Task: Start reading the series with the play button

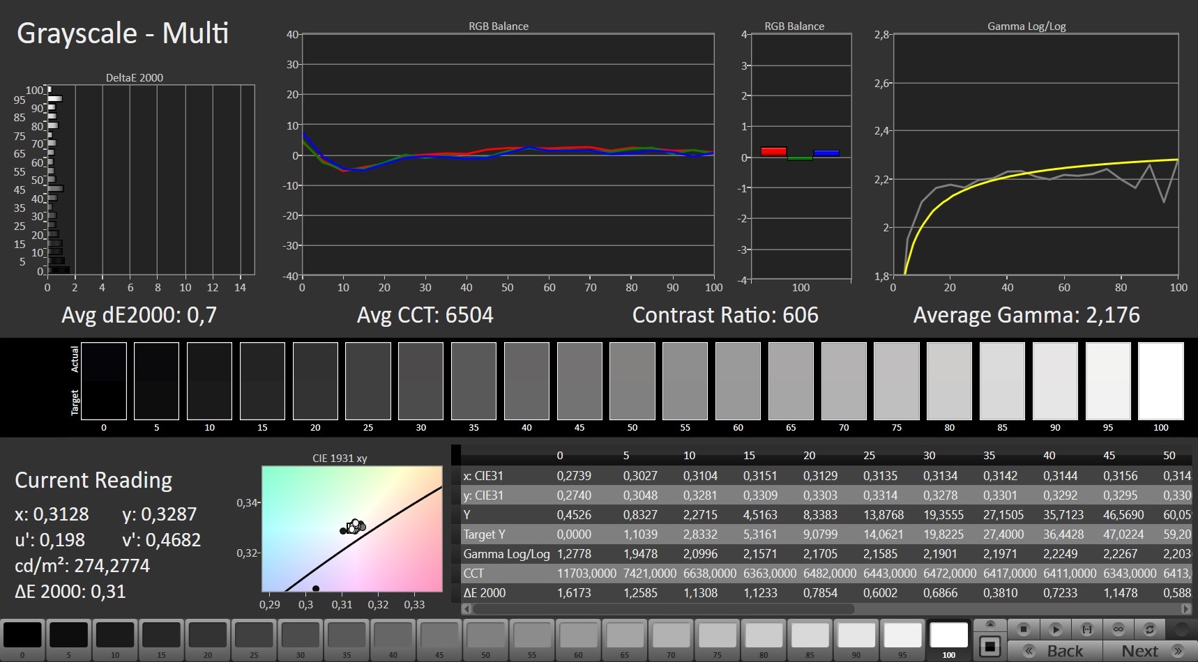Action: [x=1056, y=629]
